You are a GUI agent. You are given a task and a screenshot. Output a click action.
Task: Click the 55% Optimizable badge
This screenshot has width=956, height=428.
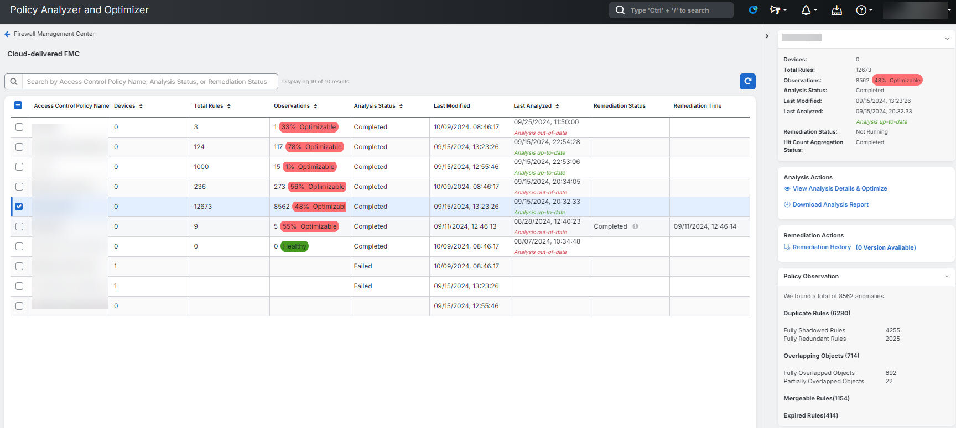pos(309,226)
